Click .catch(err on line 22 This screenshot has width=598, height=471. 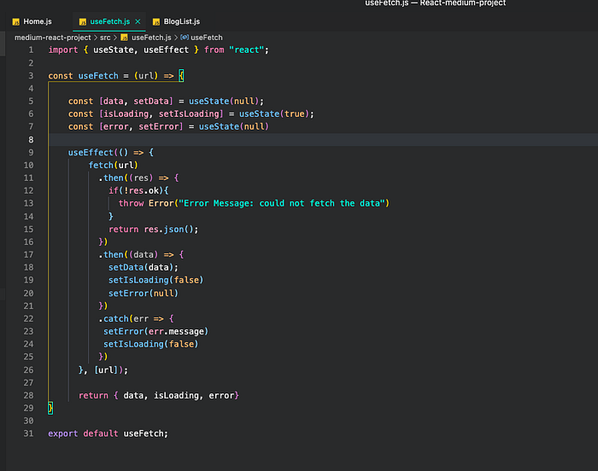point(123,318)
